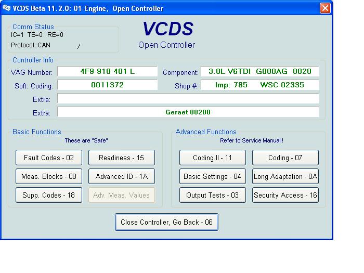Screen dimensions: 364x273
Task: Run Output Tests - 03
Action: (212, 195)
